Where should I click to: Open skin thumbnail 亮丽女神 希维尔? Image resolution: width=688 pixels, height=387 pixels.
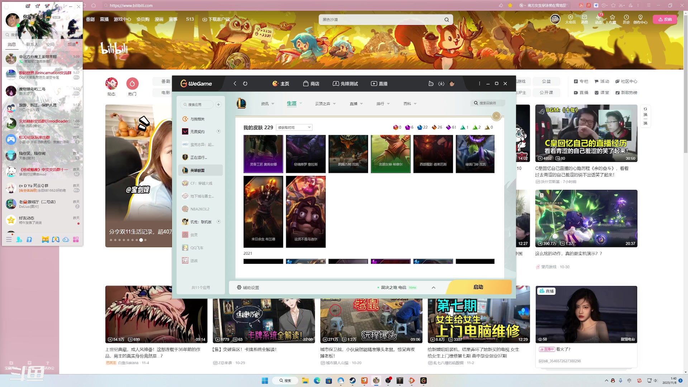(391, 154)
